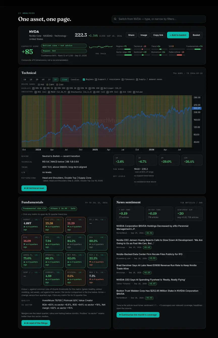Enable the ADX (14) indicator
This screenshot has width=218, height=338.
tap(94, 92)
